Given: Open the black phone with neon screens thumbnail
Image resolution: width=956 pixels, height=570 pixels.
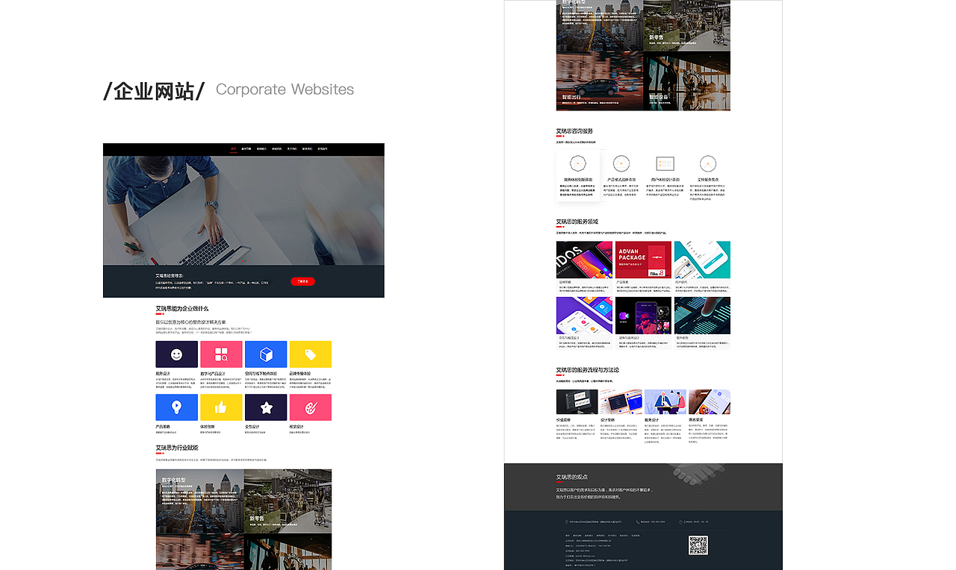Looking at the screenshot, I should tap(643, 316).
